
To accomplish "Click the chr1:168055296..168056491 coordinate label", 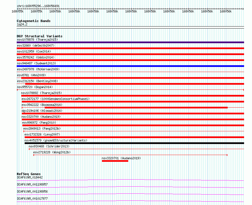I will 38,6.
